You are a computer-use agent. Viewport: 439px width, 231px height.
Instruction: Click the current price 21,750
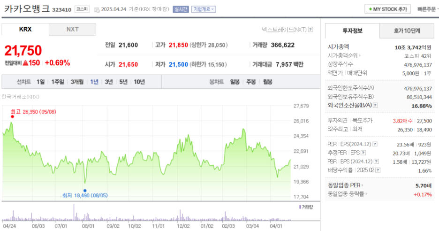point(23,51)
